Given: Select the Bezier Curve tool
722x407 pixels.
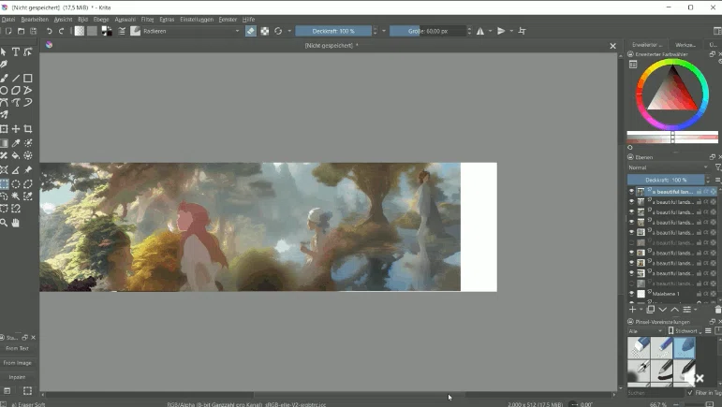Looking at the screenshot, I should (4, 103).
